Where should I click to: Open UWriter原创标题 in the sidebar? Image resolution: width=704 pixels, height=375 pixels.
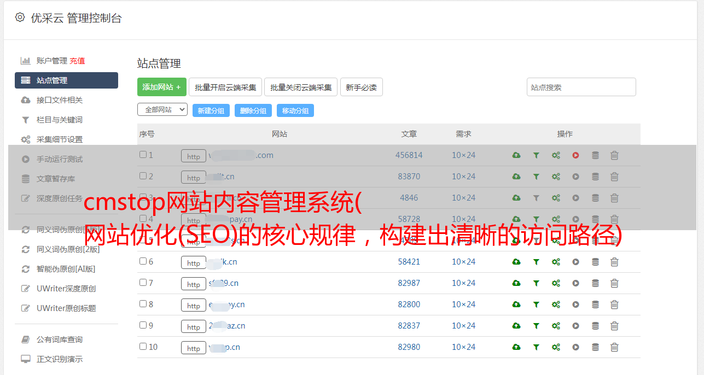(x=66, y=308)
